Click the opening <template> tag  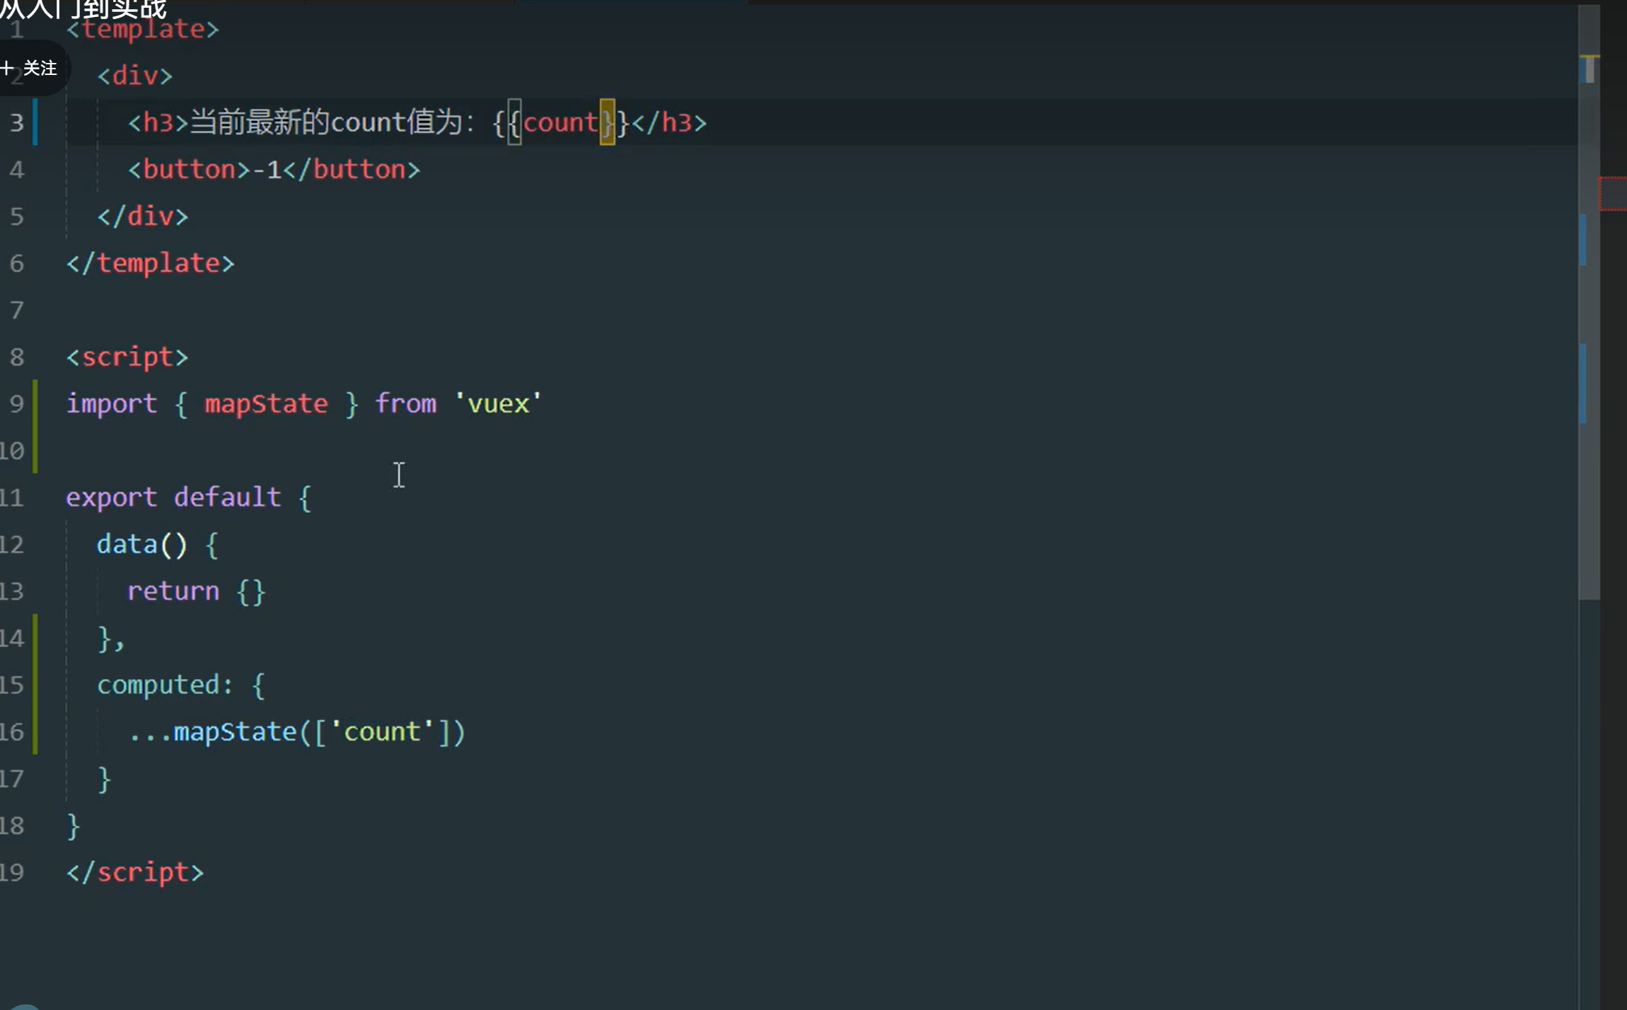(x=143, y=30)
